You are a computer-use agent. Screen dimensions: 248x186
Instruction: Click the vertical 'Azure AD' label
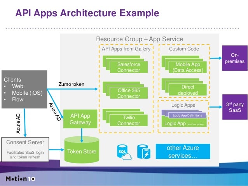click(18, 123)
